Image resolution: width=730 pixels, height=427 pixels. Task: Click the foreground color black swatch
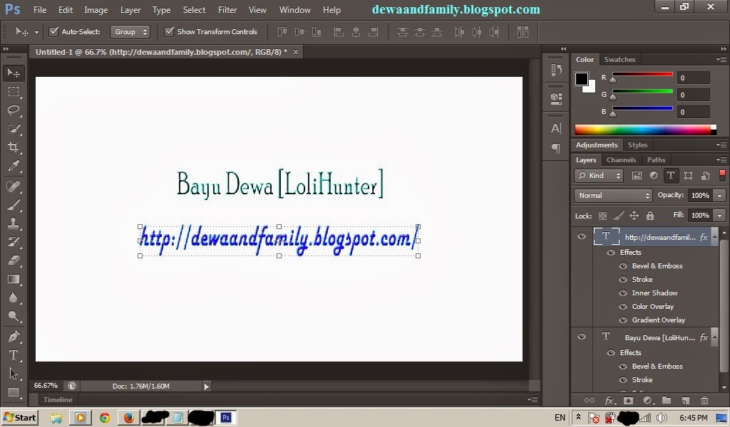[x=581, y=79]
